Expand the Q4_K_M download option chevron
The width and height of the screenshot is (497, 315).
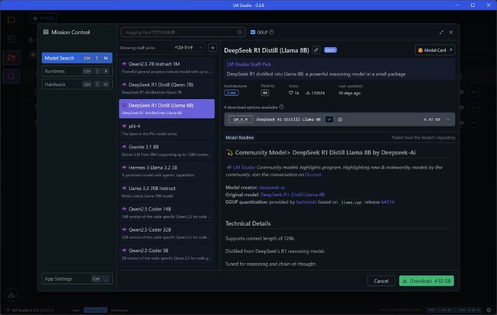point(448,120)
